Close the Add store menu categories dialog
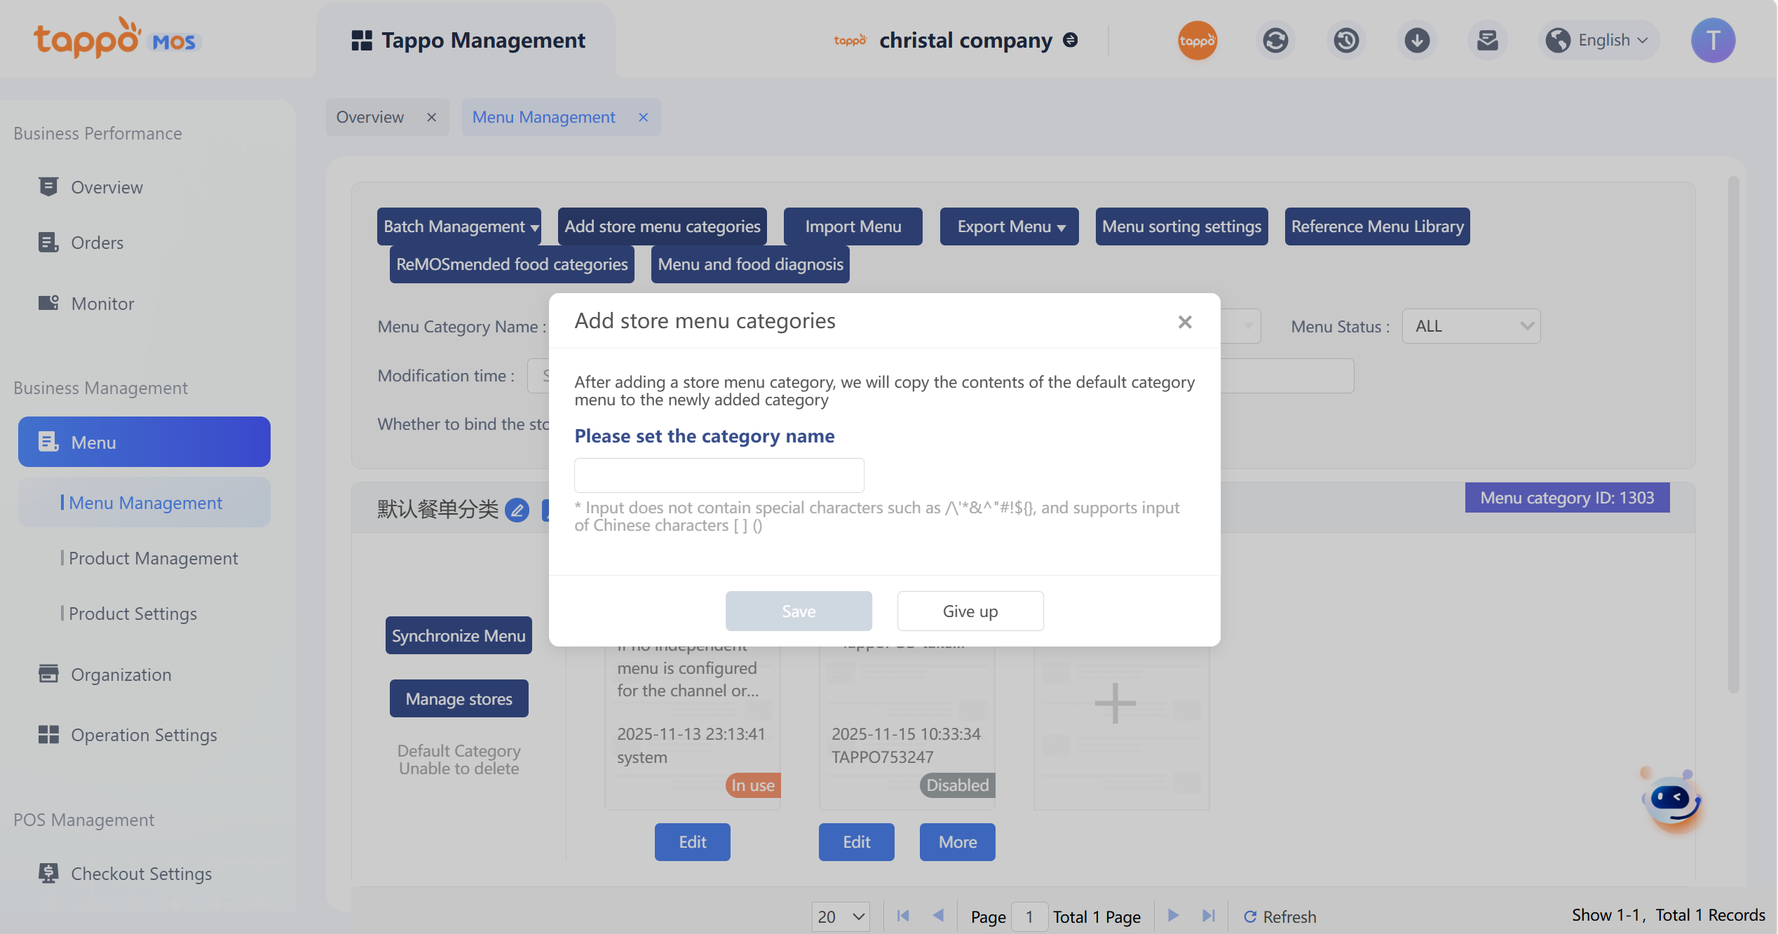 1185,322
